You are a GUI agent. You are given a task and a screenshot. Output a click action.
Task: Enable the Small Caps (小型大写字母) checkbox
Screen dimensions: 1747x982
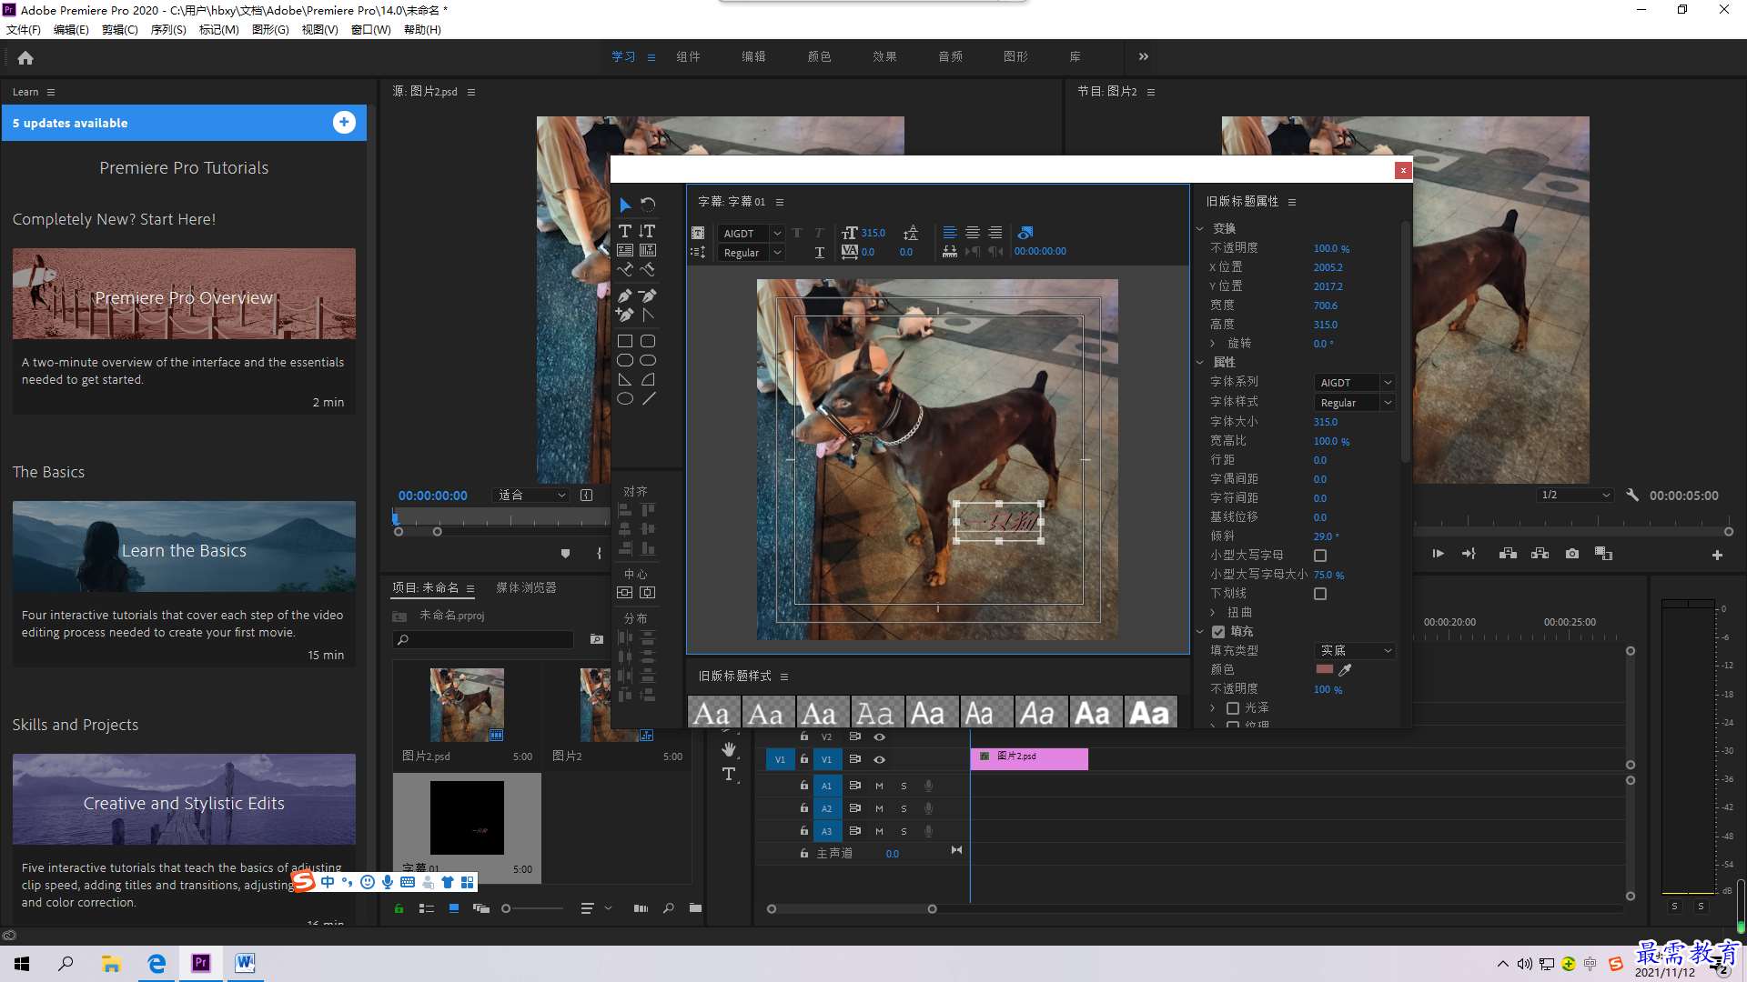1320,556
